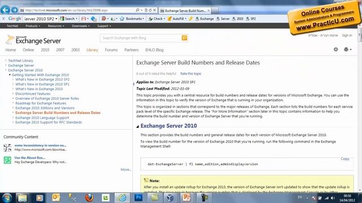
Task: Click the TechNet link in top bar
Action: coord(12,26)
